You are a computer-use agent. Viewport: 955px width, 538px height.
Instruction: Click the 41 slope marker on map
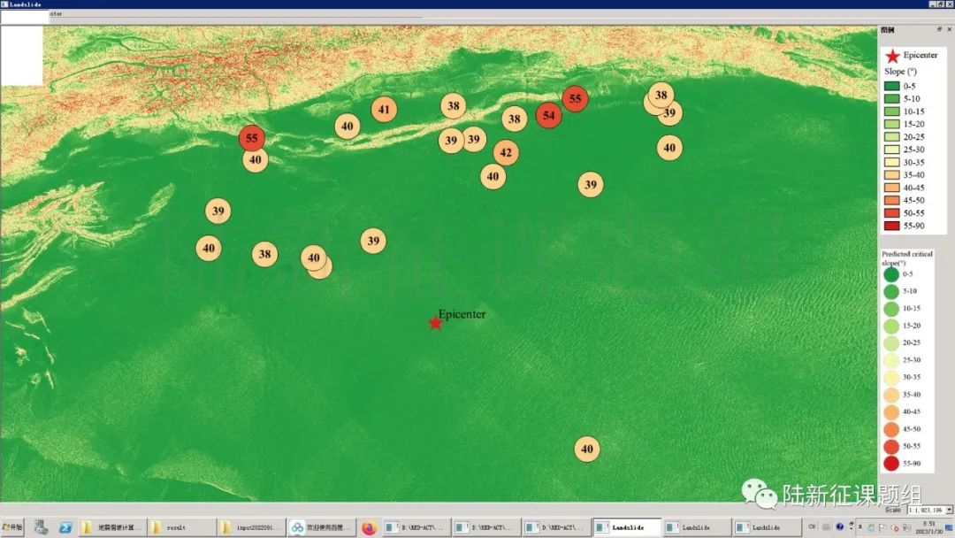click(x=384, y=110)
